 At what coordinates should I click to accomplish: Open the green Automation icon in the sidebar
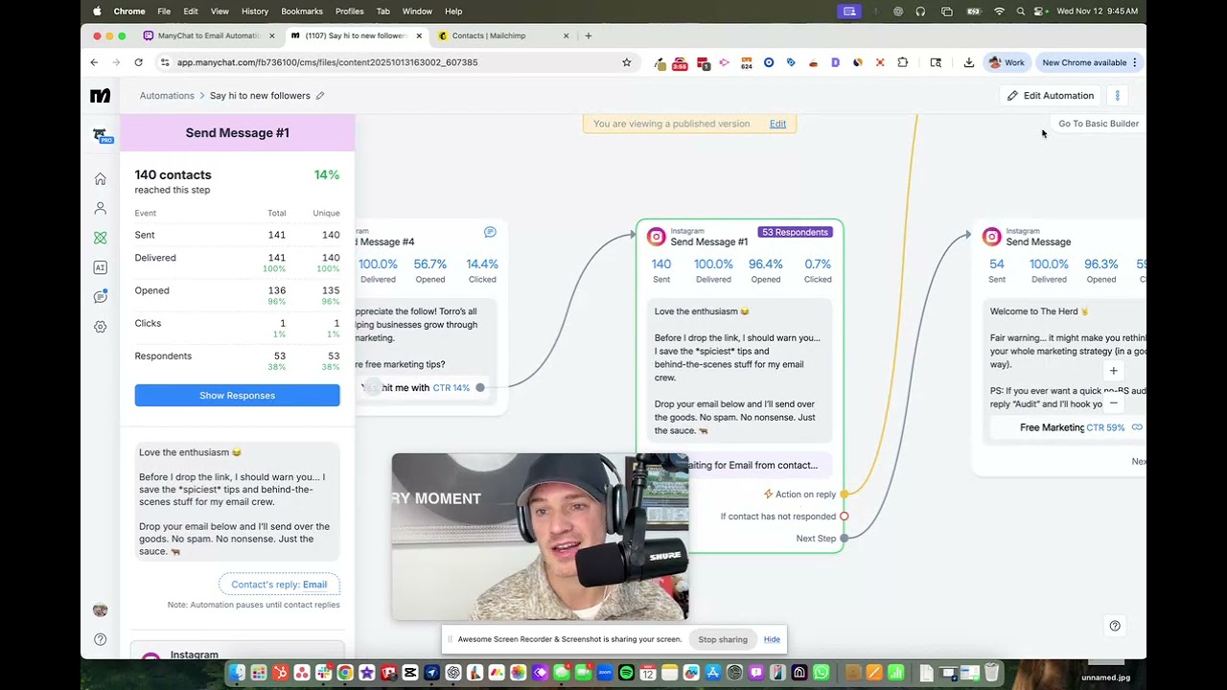coord(100,238)
